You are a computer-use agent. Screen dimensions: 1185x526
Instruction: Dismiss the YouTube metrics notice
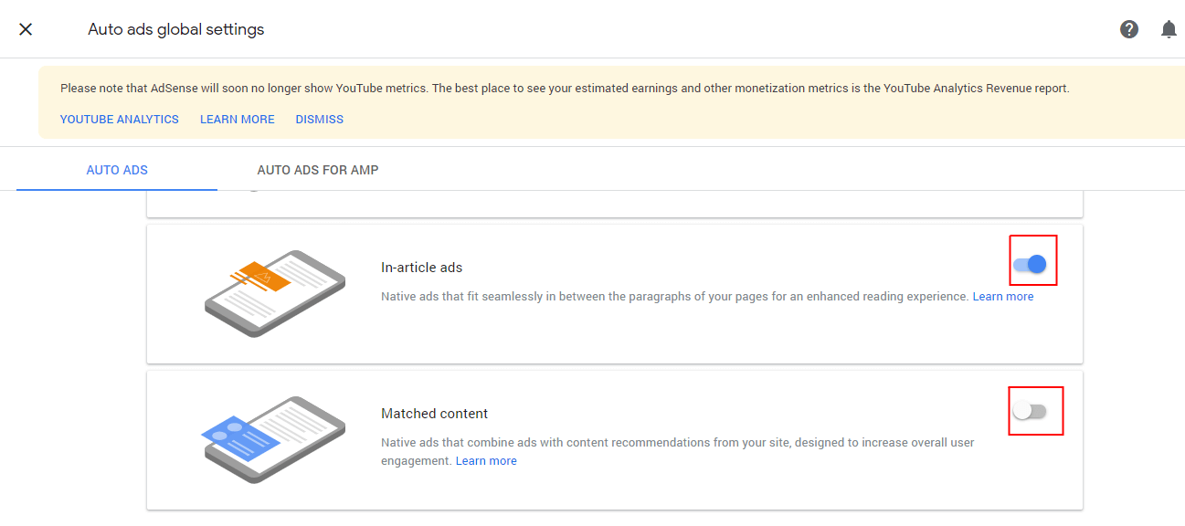[x=320, y=119]
